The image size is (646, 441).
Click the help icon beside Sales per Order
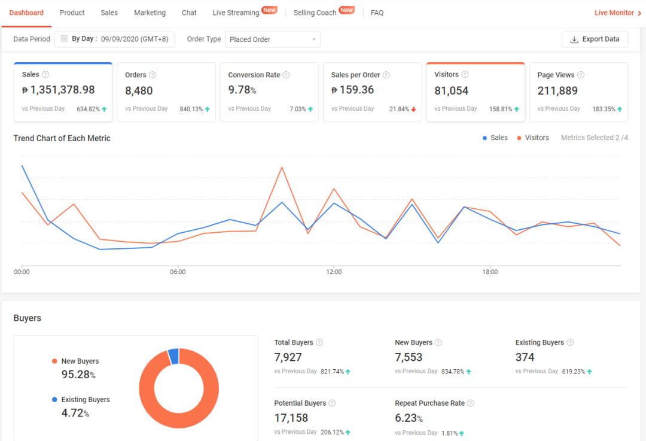(386, 75)
